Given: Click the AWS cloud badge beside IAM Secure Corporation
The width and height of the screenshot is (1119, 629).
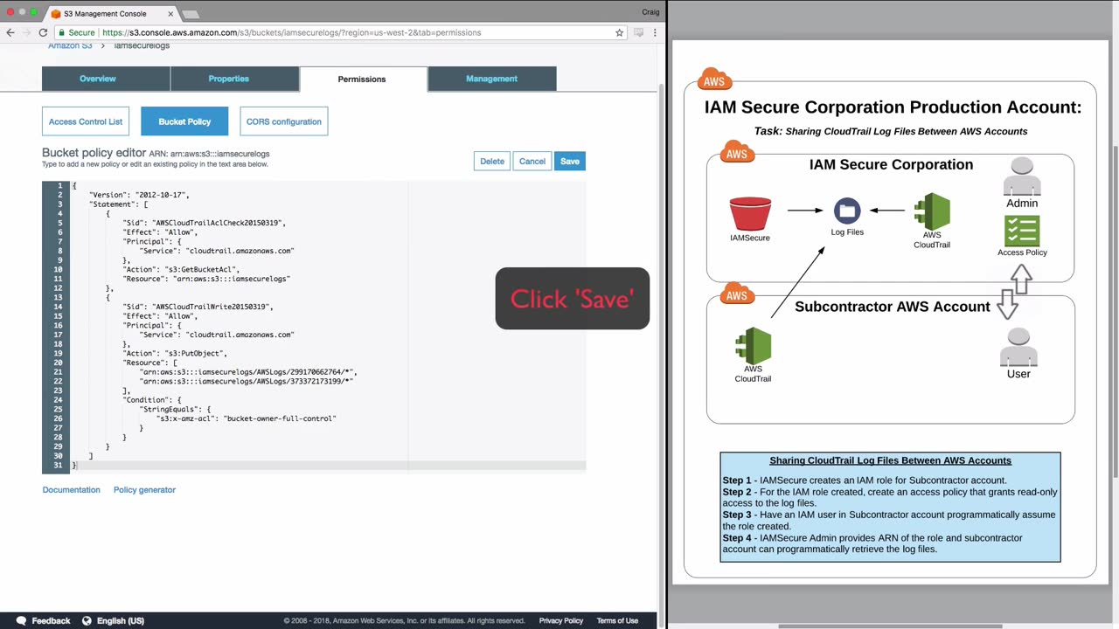Looking at the screenshot, I should point(737,152).
